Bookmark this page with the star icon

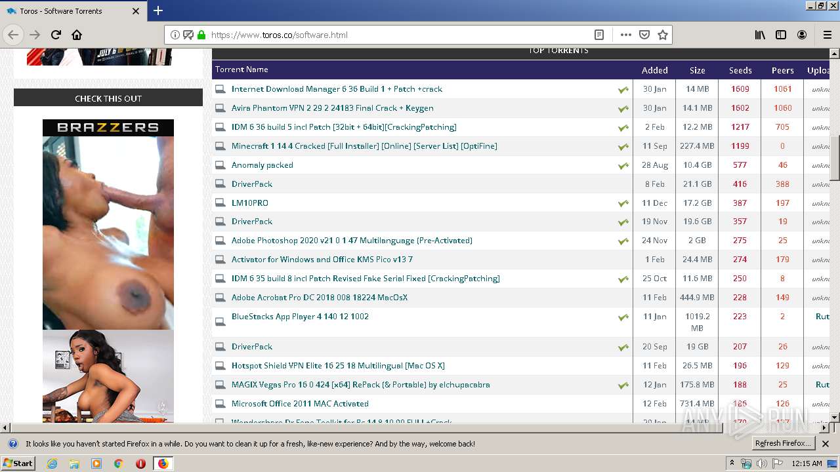tap(663, 35)
